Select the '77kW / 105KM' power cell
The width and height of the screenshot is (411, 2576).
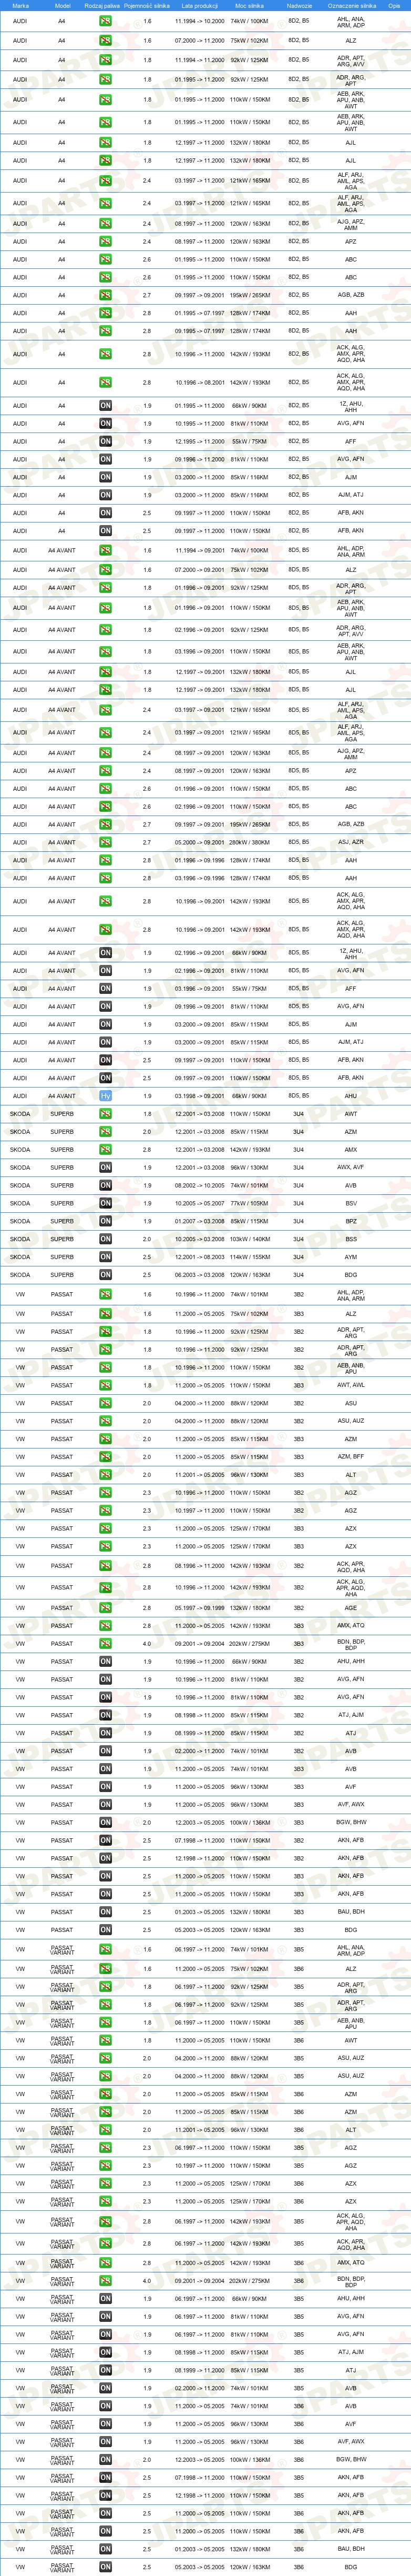coord(250,1204)
